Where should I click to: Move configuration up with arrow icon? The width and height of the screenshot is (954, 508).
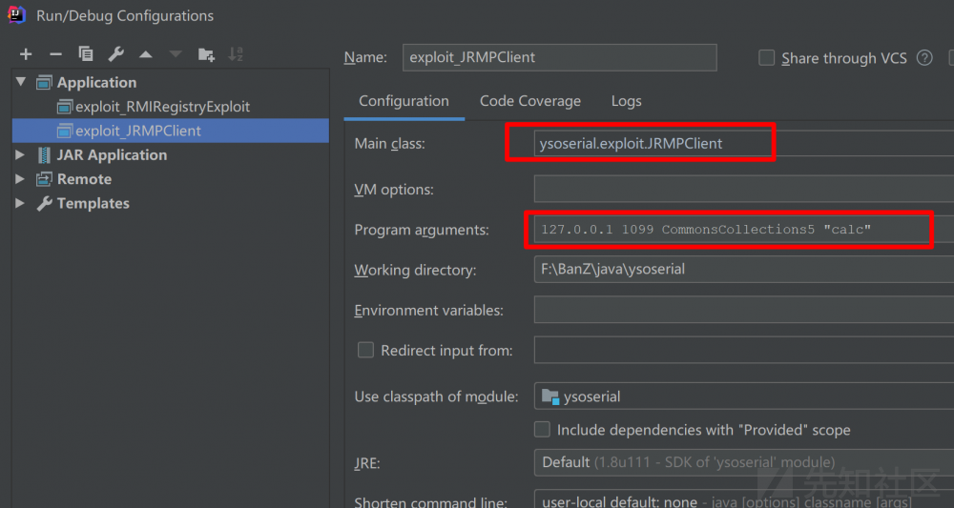145,54
